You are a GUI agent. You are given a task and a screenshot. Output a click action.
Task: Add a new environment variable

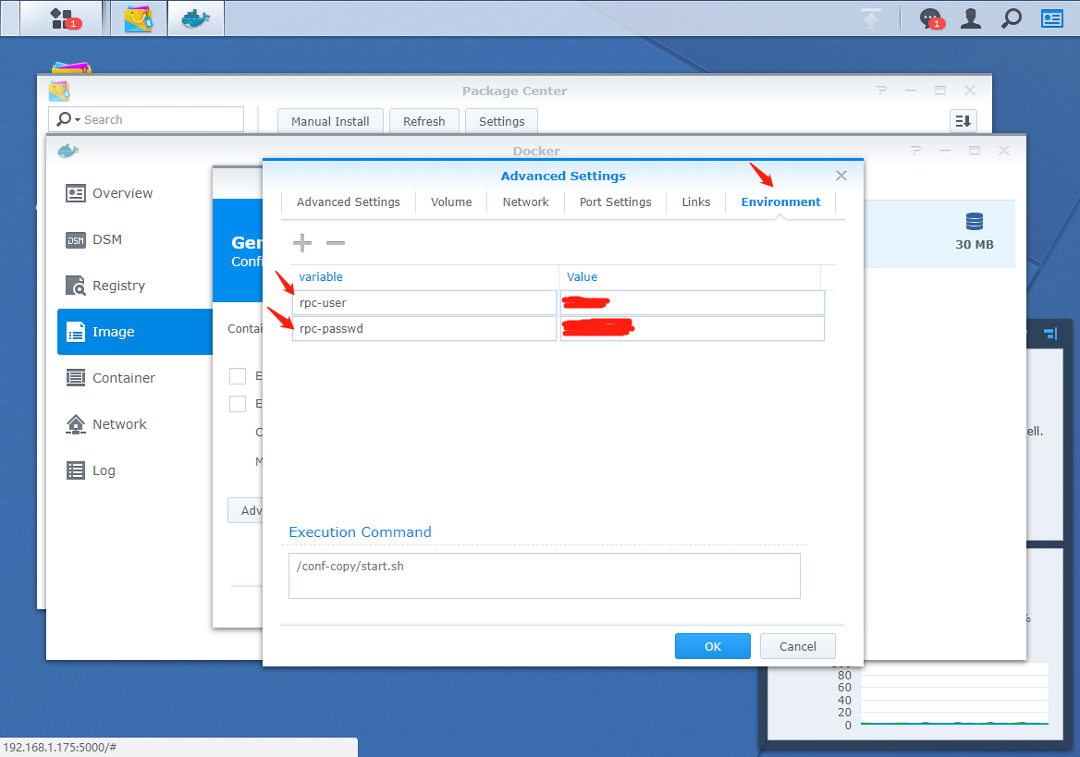302,242
